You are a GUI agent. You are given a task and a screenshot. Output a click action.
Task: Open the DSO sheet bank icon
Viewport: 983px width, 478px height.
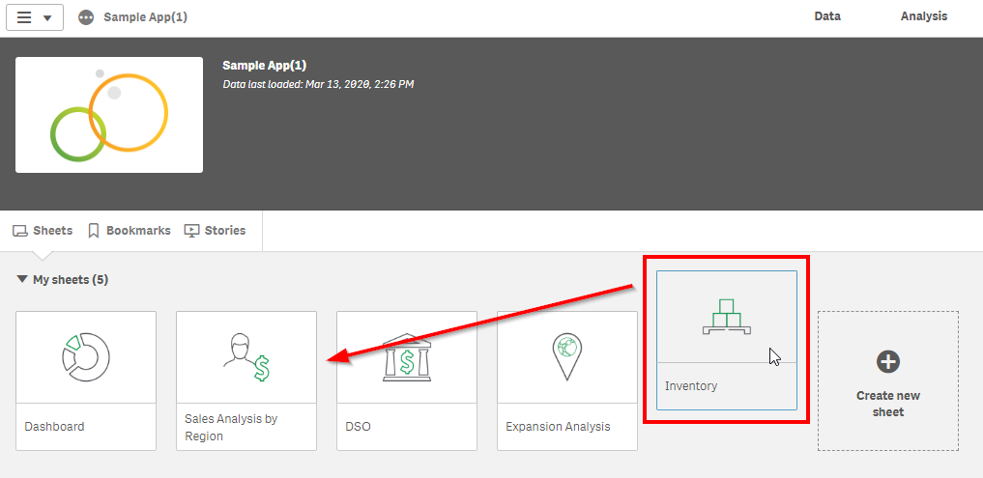[x=407, y=357]
